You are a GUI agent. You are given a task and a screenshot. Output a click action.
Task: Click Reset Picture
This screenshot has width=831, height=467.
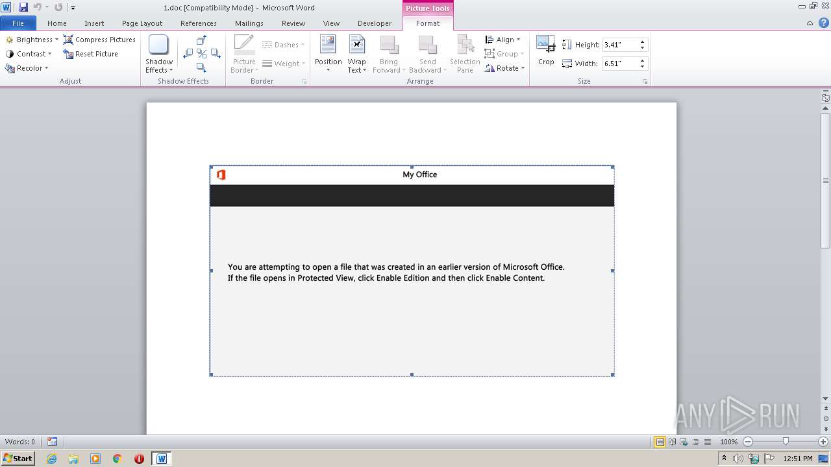coord(90,54)
